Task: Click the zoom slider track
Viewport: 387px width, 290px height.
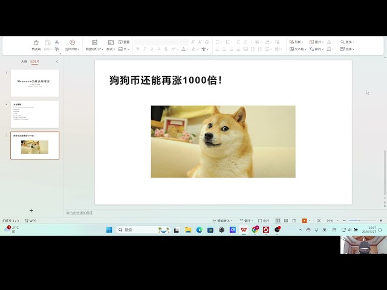Action: pos(362,221)
